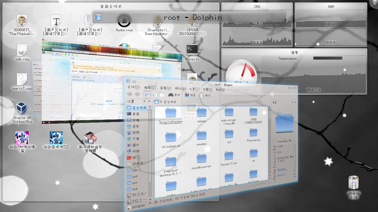Select 主文件夹 in the places panel
This screenshot has width=378, height=212.
point(137,107)
